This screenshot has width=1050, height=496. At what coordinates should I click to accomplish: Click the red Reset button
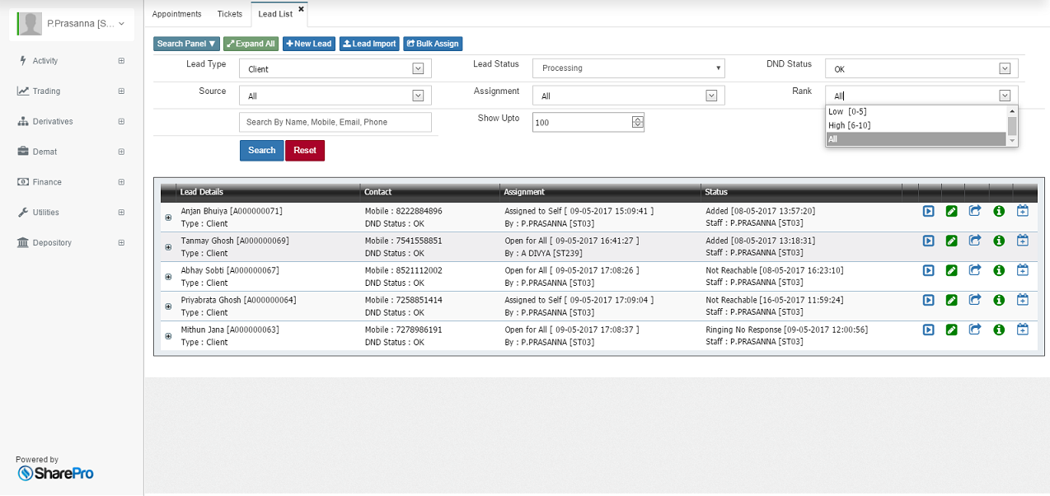click(x=305, y=150)
